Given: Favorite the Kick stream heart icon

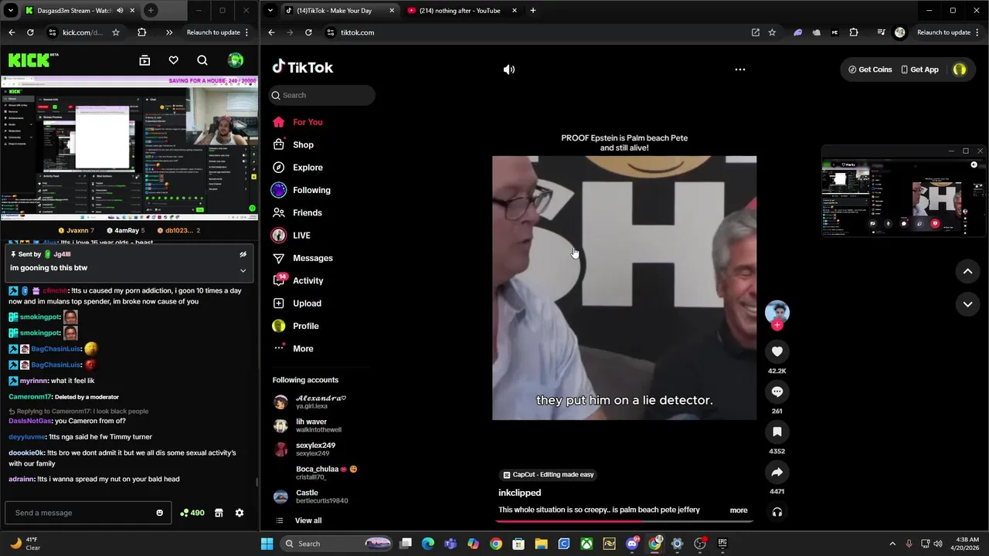Looking at the screenshot, I should point(174,60).
